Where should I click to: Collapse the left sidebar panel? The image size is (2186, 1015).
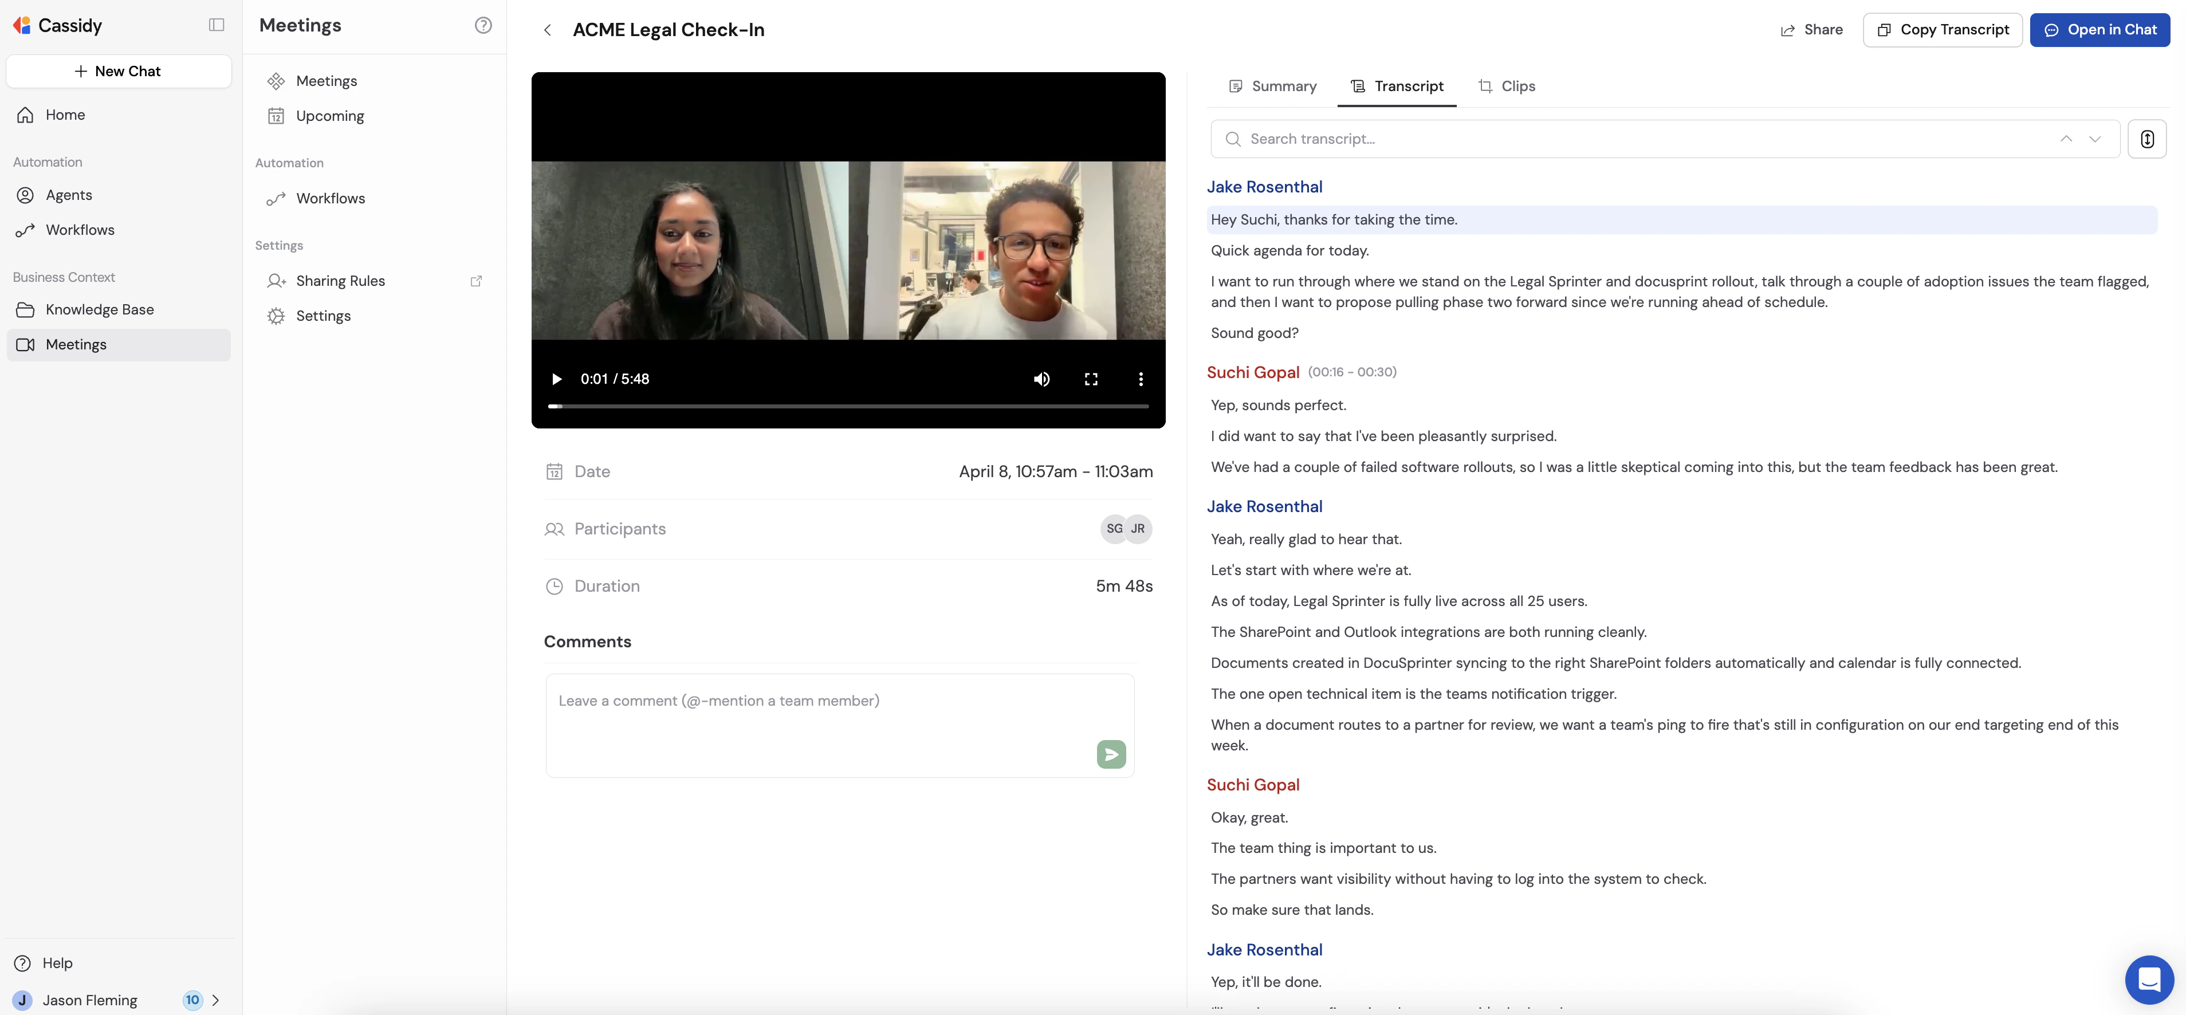[x=217, y=25]
